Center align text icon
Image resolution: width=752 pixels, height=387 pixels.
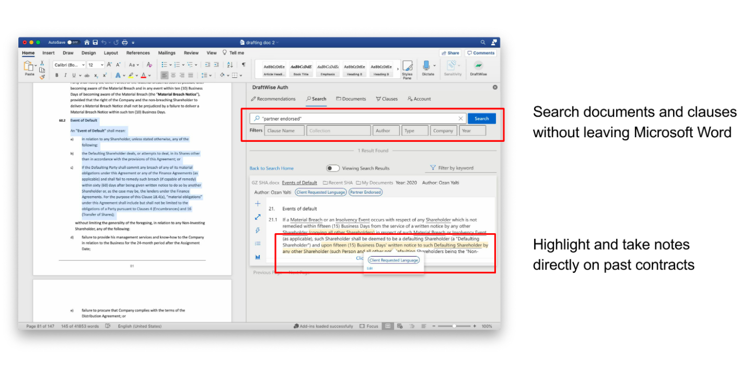(x=173, y=75)
